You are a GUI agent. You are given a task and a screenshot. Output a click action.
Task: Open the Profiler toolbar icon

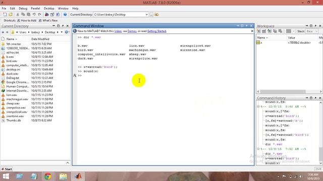click(x=58, y=15)
